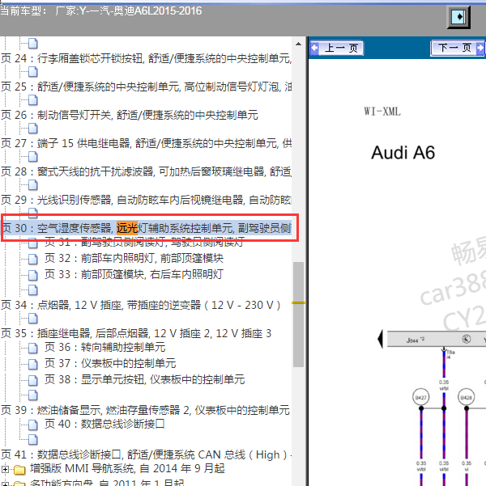Click document icon beside page 32
Image resolution: width=486 pixels, height=486 pixels.
[32, 259]
